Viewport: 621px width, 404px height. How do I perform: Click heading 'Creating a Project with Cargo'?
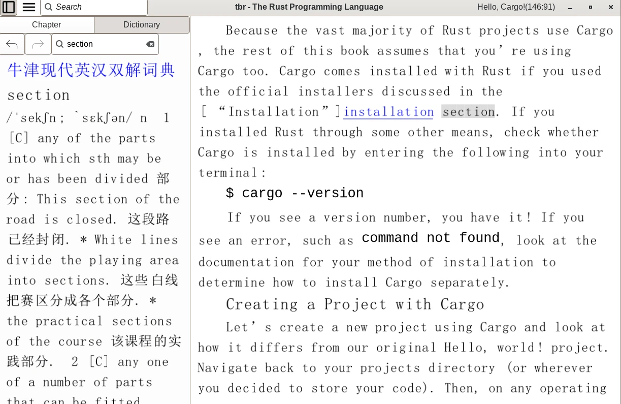355,304
